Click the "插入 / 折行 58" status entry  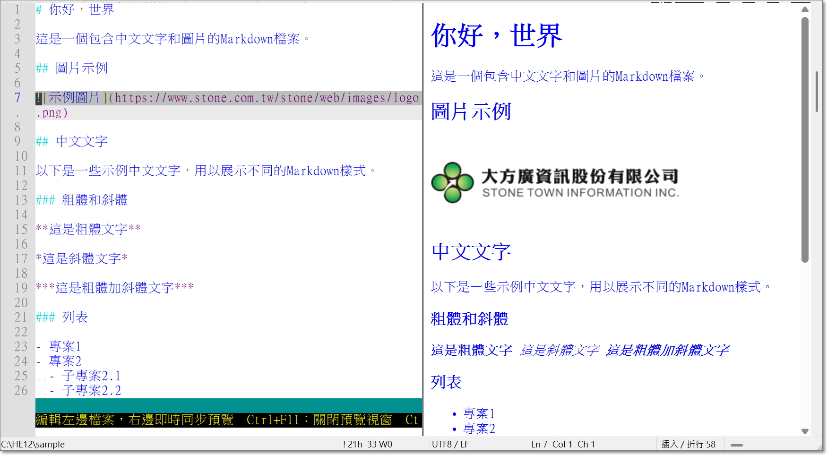[688, 444]
